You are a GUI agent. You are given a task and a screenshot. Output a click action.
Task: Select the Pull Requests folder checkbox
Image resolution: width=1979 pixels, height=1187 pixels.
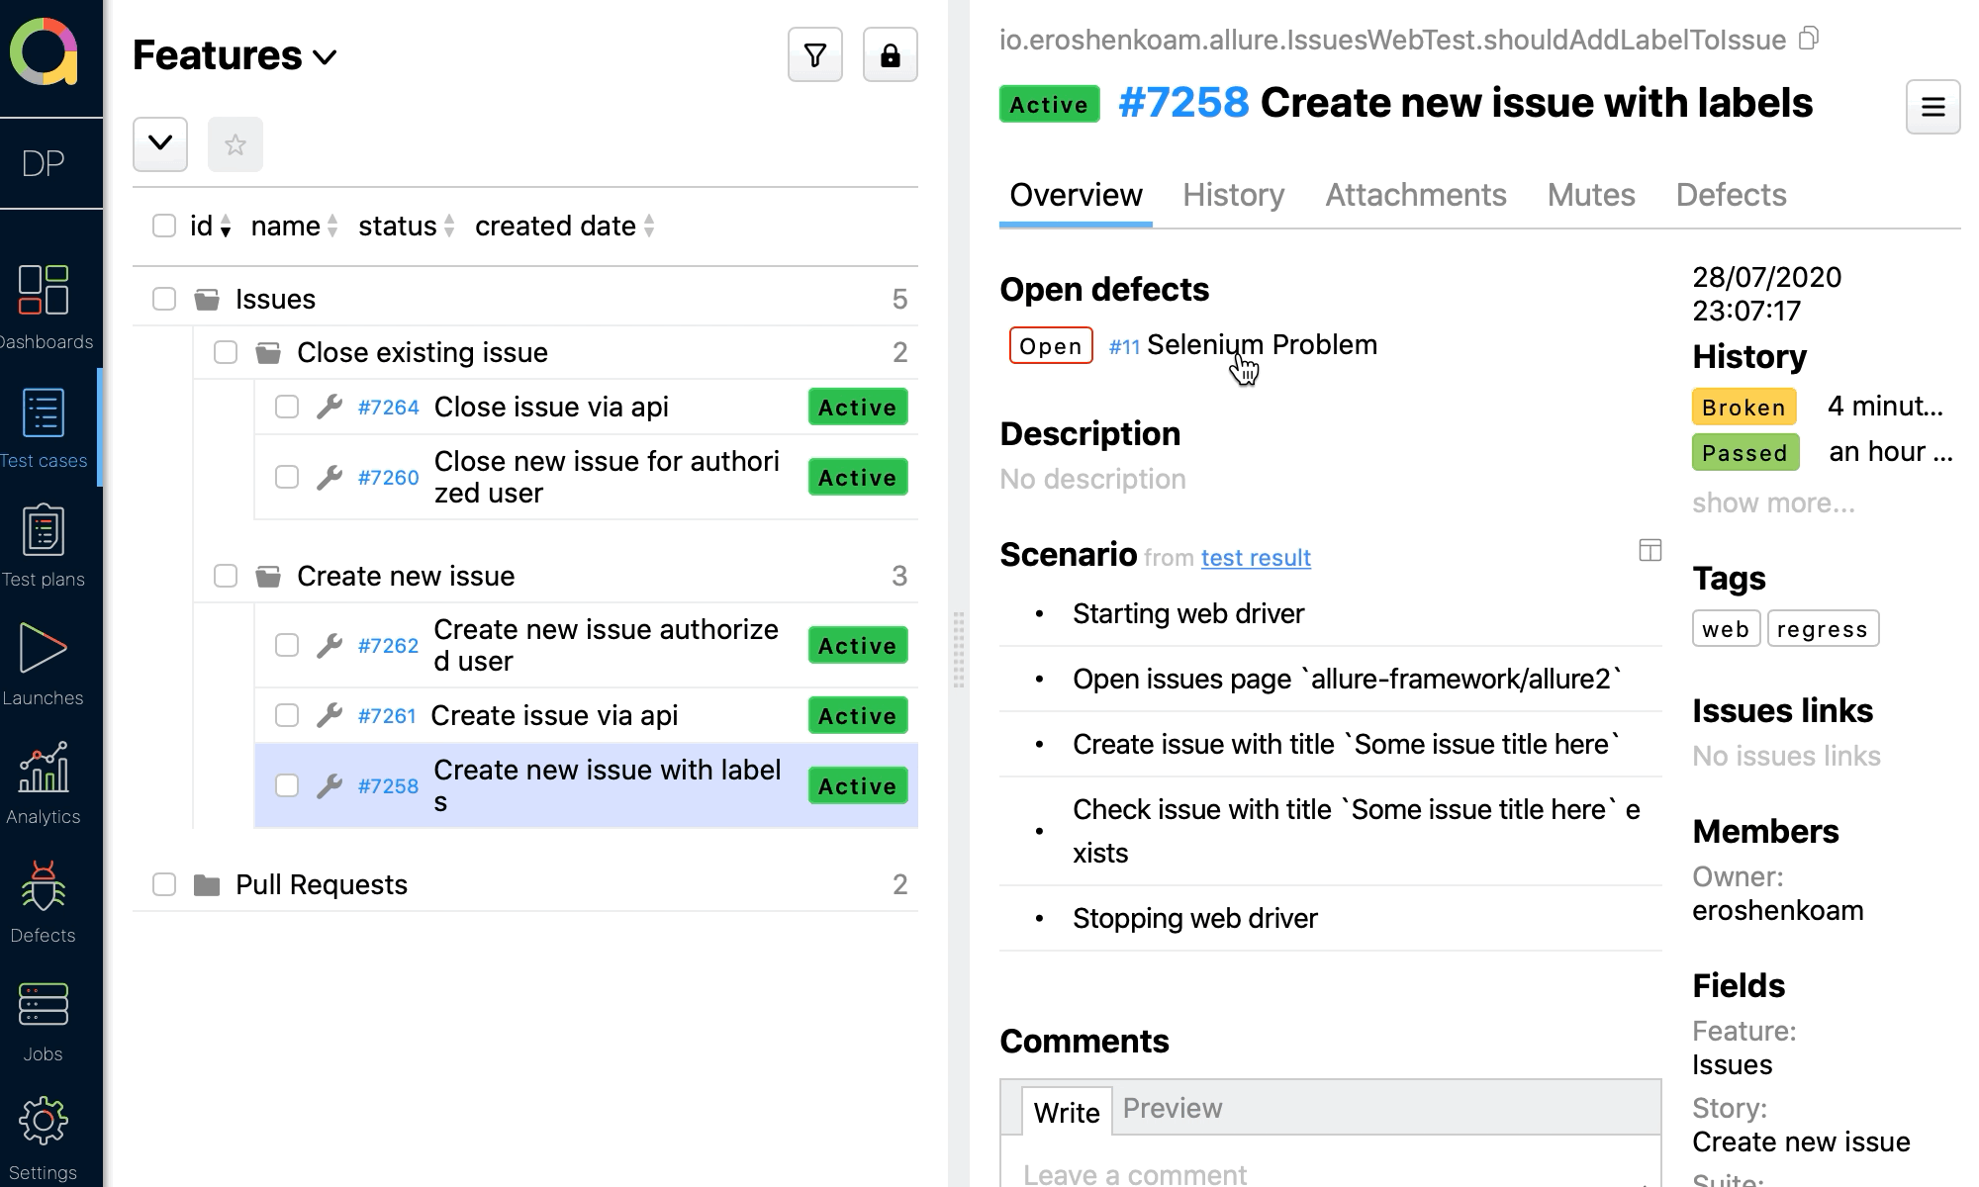pos(164,884)
